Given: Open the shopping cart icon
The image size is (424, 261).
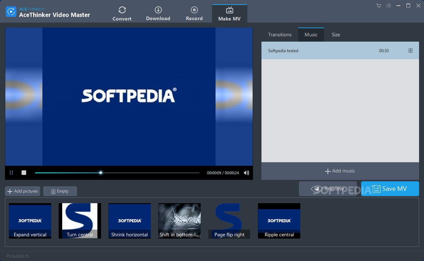Looking at the screenshot, I should click(x=378, y=5).
